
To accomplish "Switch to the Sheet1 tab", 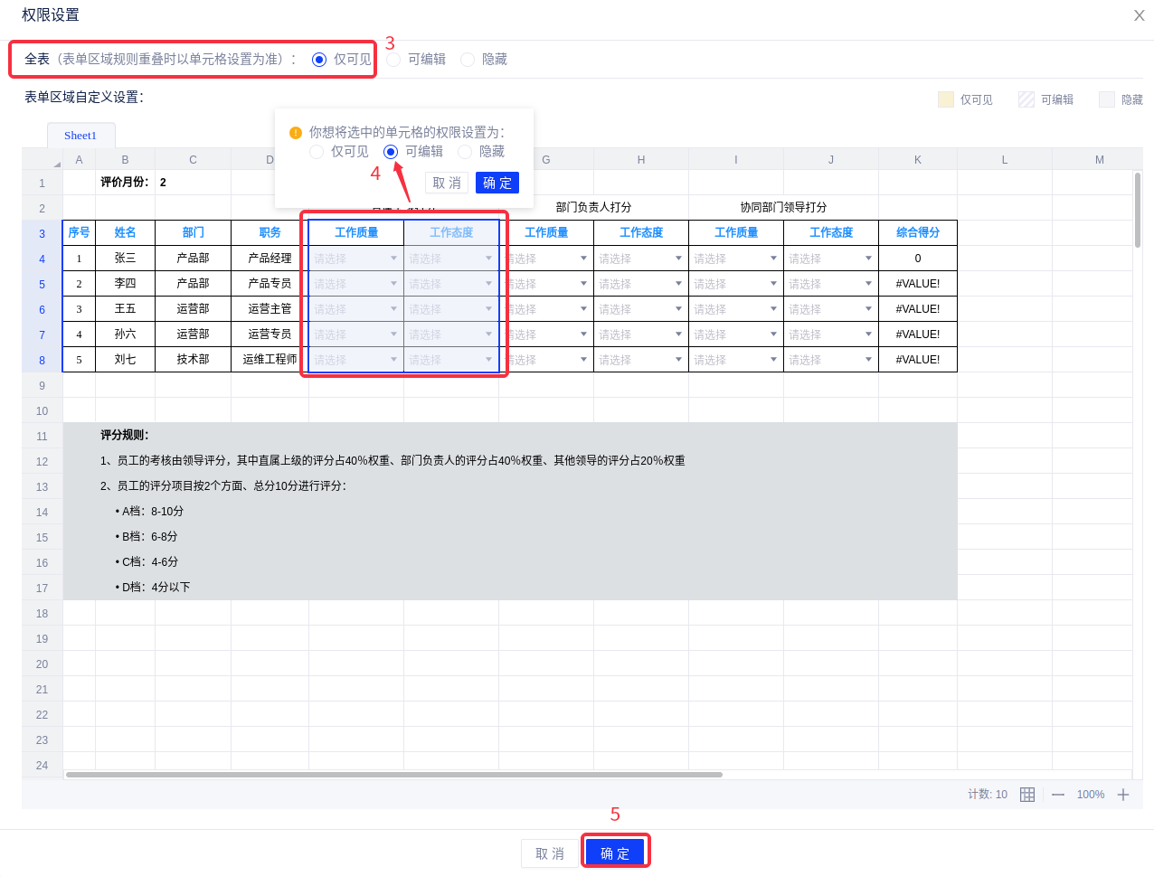I will point(80,136).
